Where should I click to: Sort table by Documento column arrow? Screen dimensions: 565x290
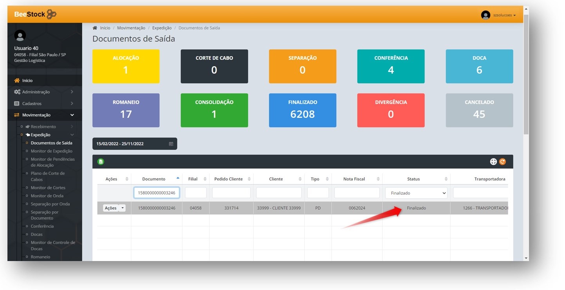coord(178,178)
